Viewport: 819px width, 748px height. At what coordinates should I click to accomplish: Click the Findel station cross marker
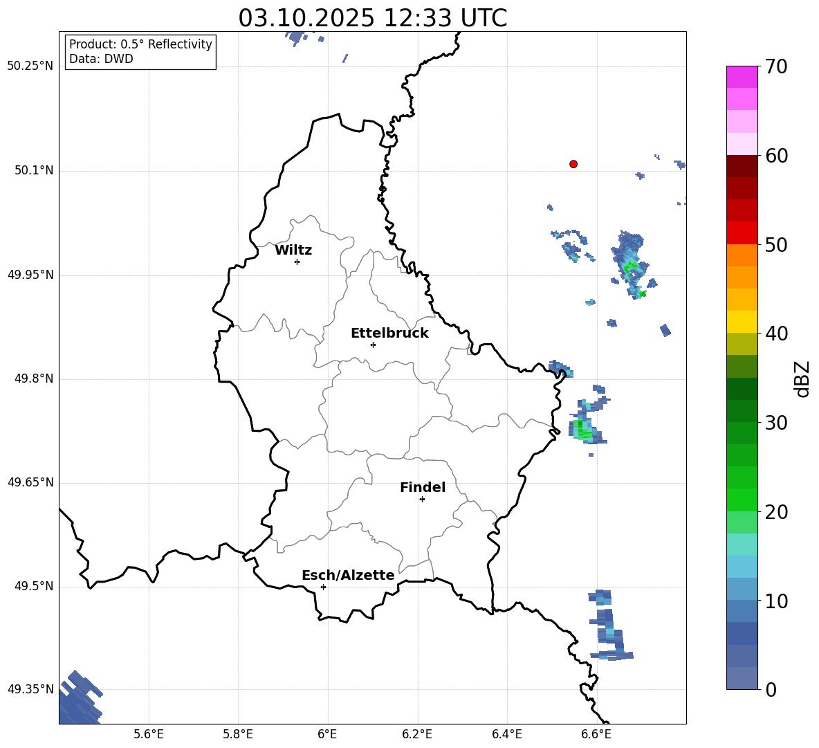[422, 500]
